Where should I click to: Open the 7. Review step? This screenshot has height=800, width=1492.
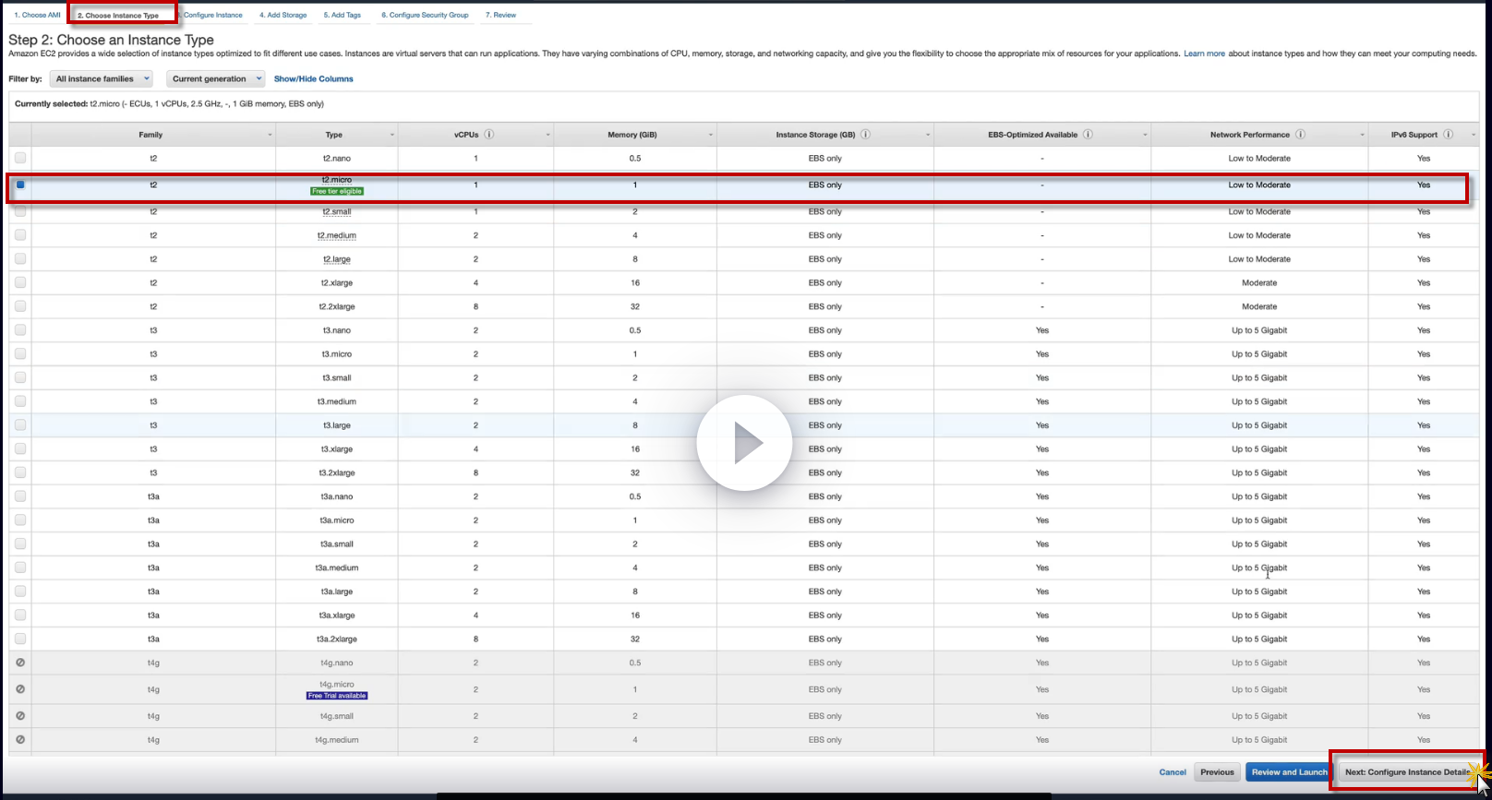point(501,15)
